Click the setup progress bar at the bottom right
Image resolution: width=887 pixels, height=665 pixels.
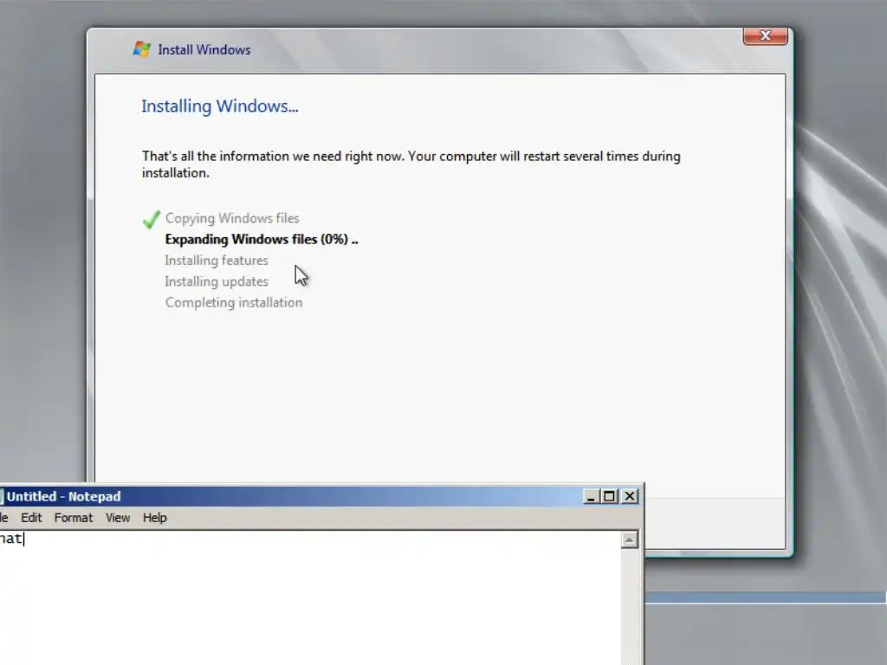pos(766,597)
